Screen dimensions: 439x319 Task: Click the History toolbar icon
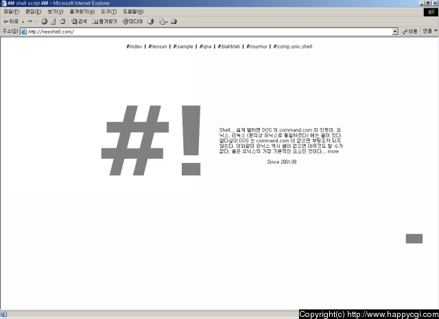pos(150,21)
